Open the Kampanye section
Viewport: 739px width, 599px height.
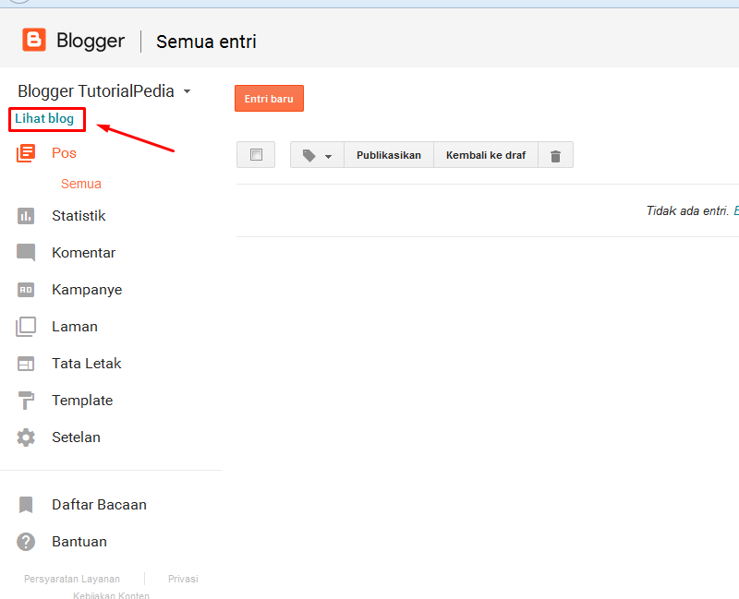point(87,290)
